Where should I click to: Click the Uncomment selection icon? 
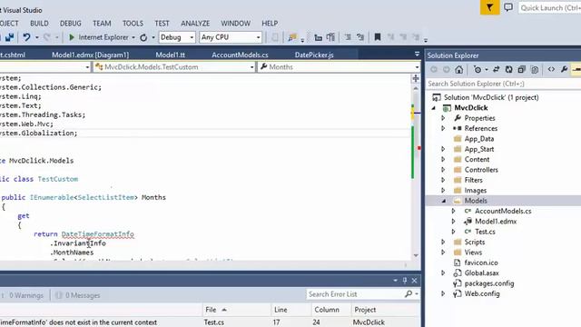point(360,37)
